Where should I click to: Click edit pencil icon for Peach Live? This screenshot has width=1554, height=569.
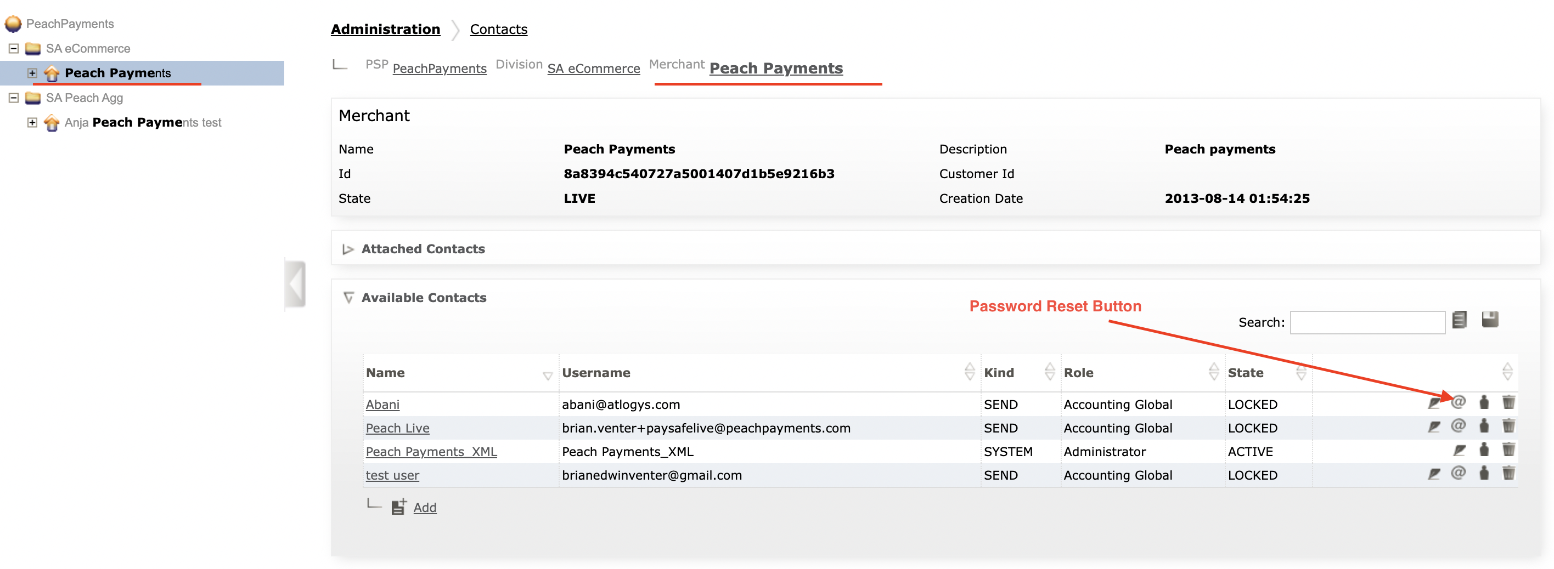(1434, 426)
